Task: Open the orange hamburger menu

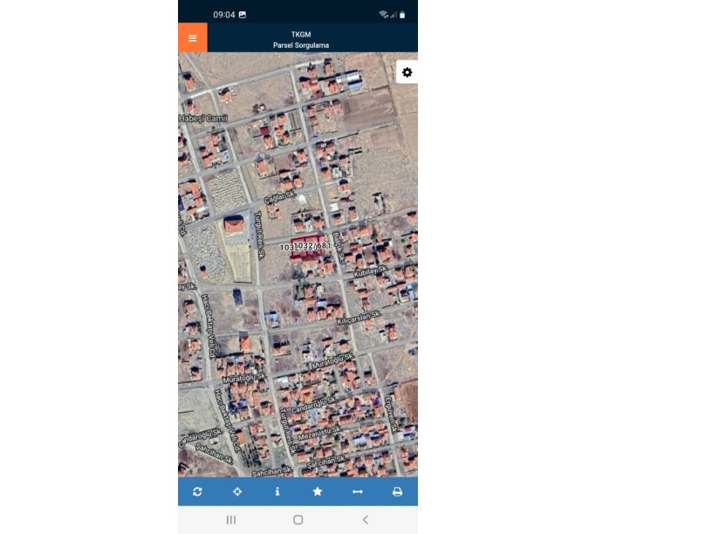Action: [193, 38]
